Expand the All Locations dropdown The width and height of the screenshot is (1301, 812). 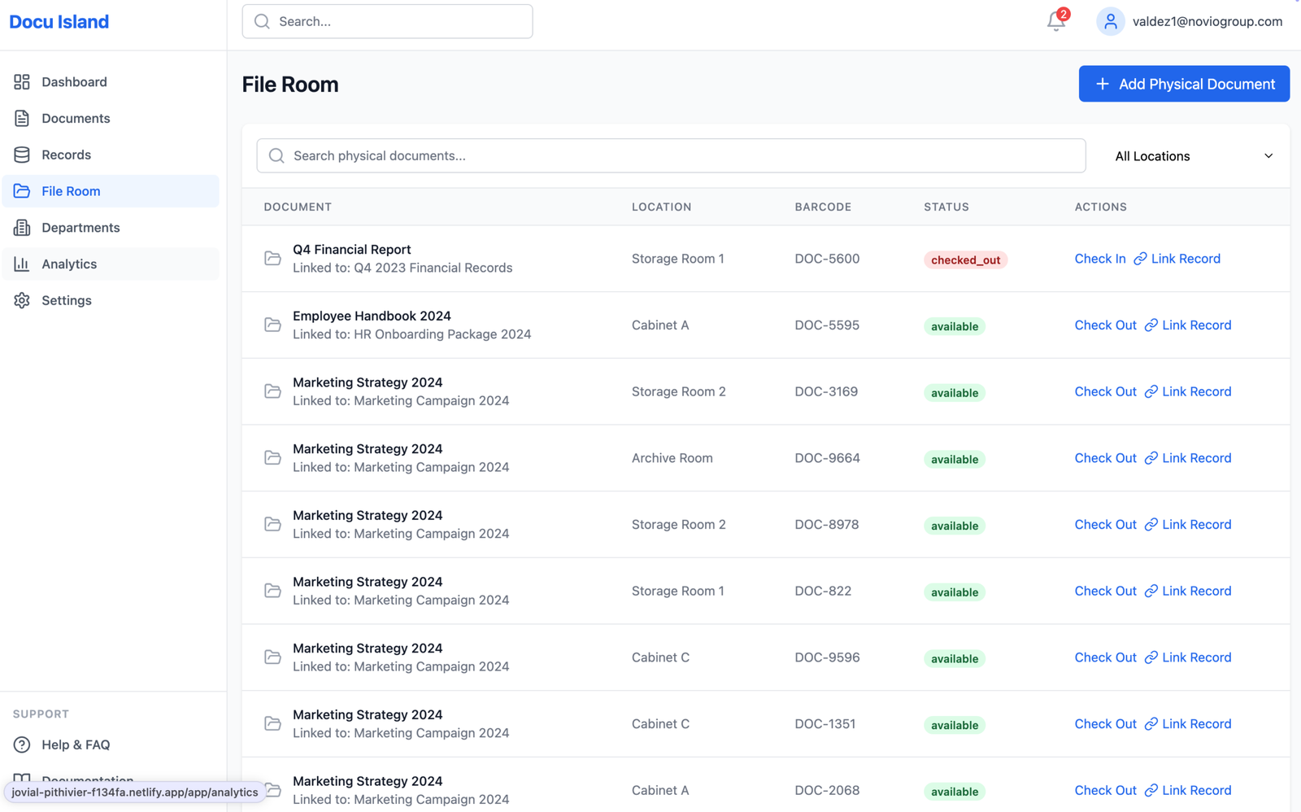(x=1191, y=155)
